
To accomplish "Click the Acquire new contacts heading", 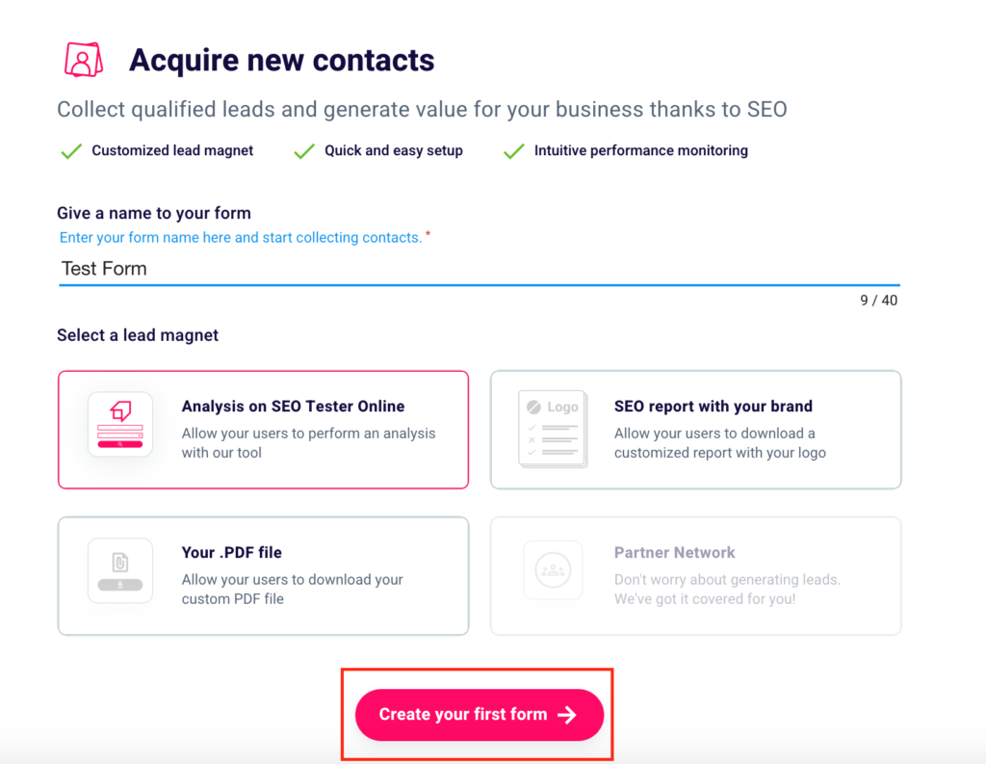I will [281, 60].
